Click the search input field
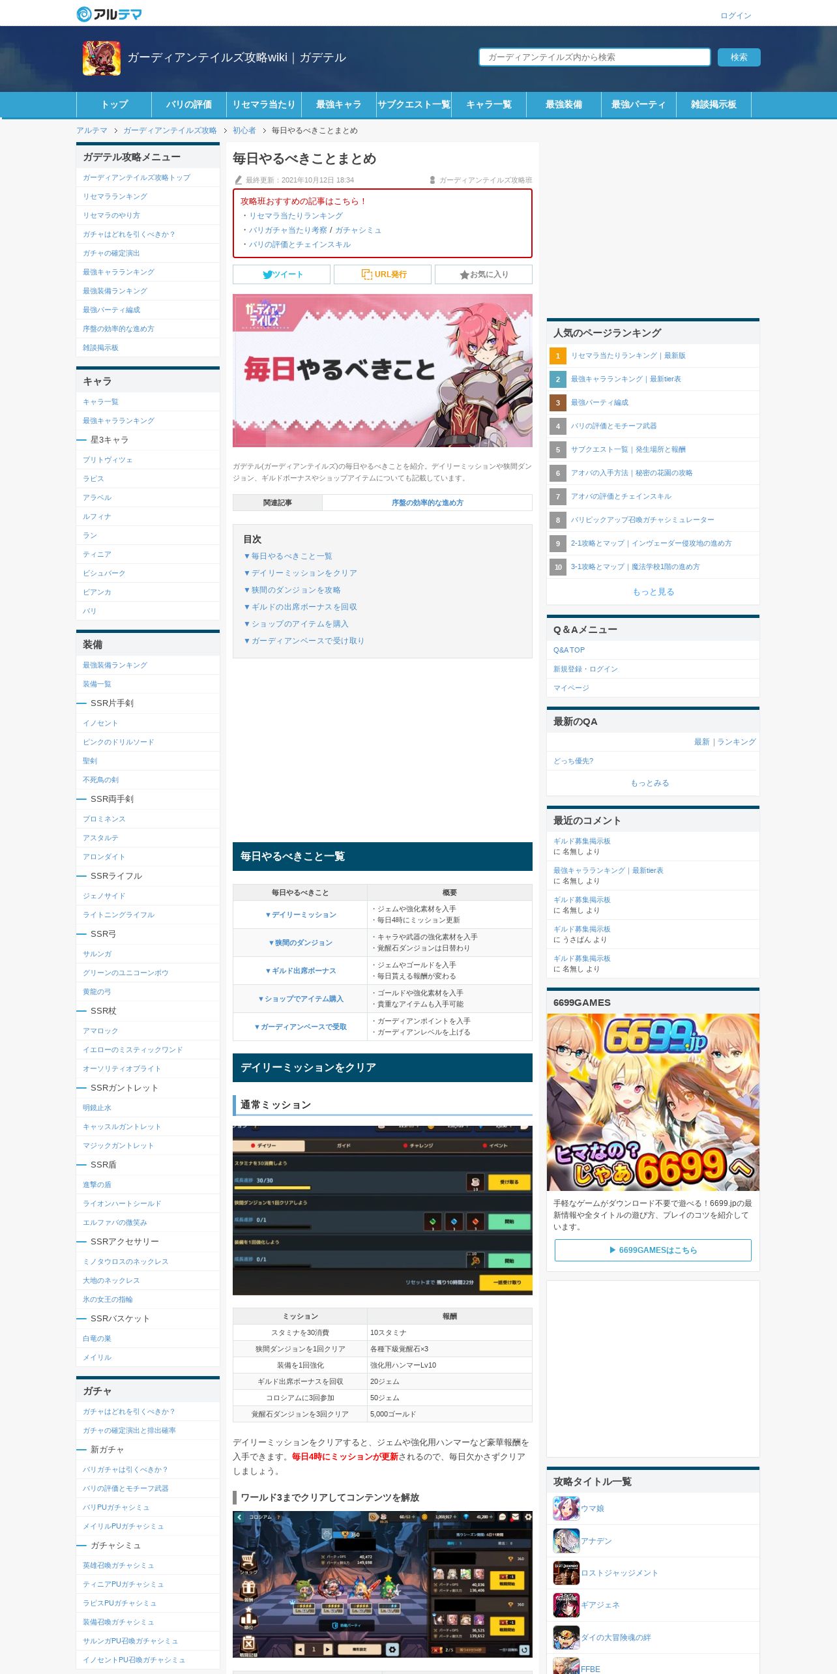The height and width of the screenshot is (1674, 837). point(595,57)
